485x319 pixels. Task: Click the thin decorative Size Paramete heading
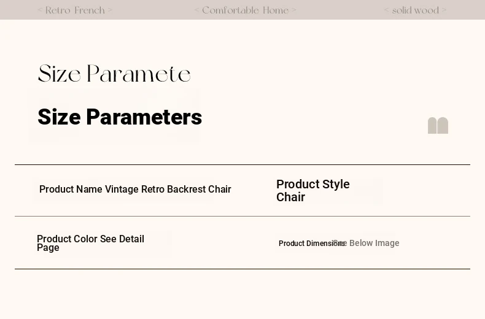click(x=114, y=75)
